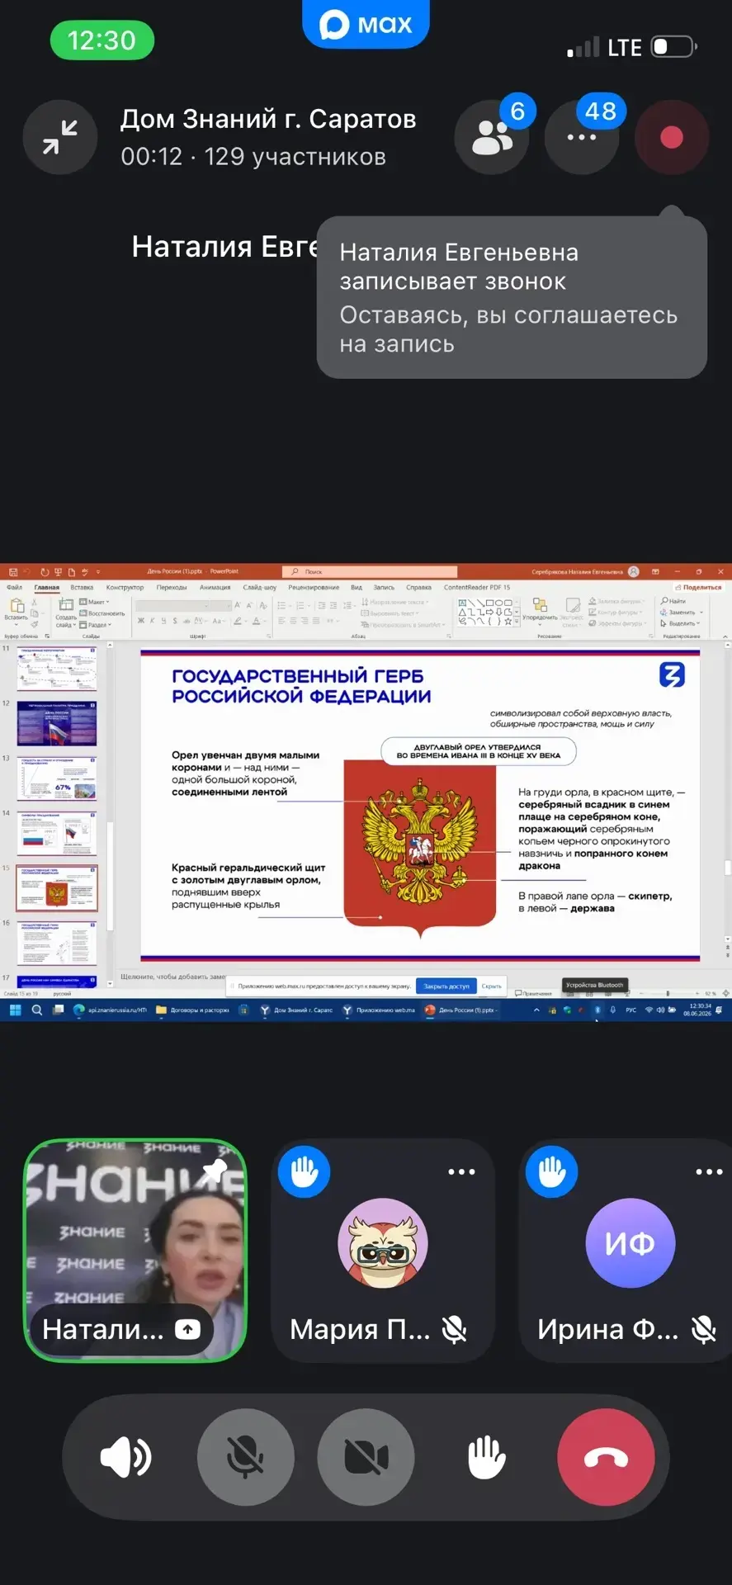Viewport: 732px width, 1585px height.
Task: Open Файл tab in shared PowerPoint
Action: point(15,588)
